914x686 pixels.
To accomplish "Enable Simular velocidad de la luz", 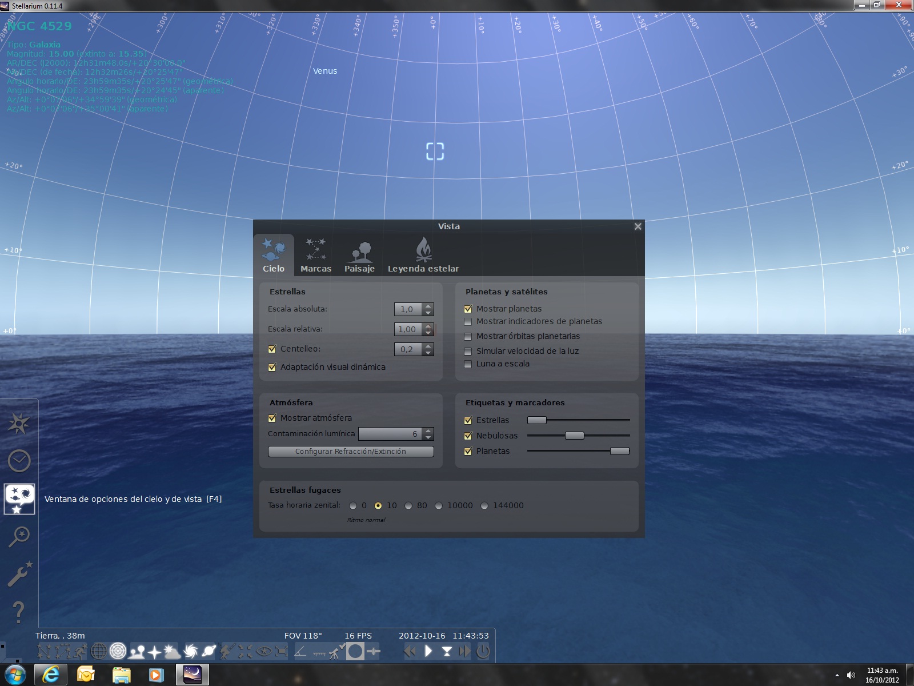I will (468, 351).
